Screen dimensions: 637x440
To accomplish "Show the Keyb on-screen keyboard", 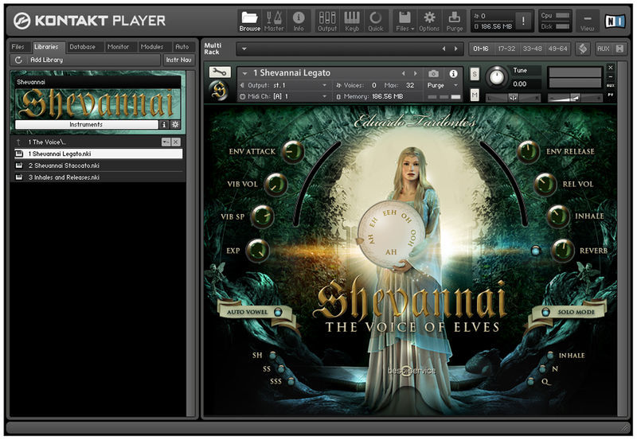I will tap(352, 21).
